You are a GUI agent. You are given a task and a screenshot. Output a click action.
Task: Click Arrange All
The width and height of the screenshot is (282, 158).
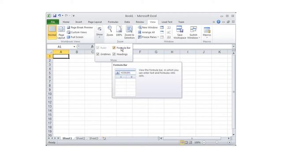point(146,32)
